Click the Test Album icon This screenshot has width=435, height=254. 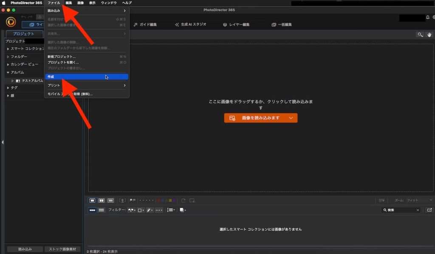18,81
